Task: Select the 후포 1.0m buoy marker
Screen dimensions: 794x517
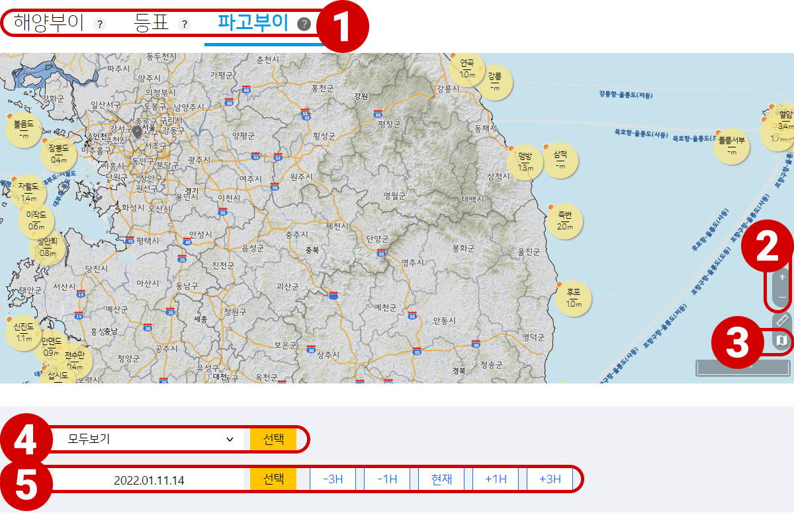Action: tap(573, 298)
